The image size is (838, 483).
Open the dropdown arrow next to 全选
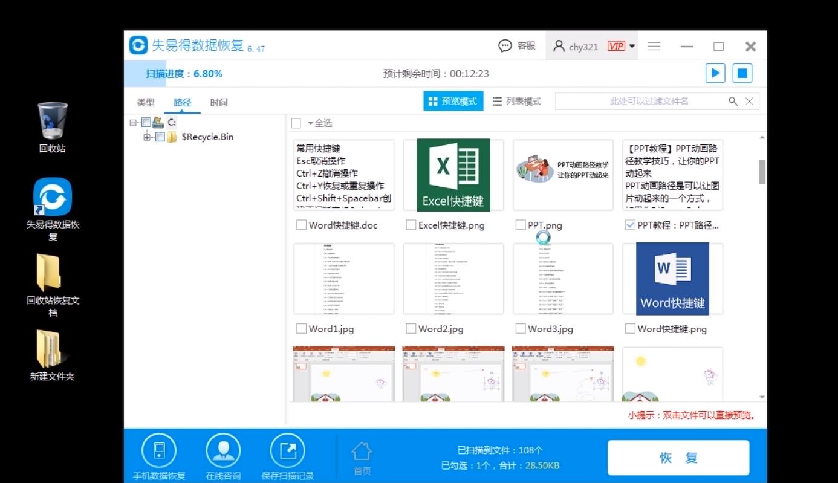[310, 123]
